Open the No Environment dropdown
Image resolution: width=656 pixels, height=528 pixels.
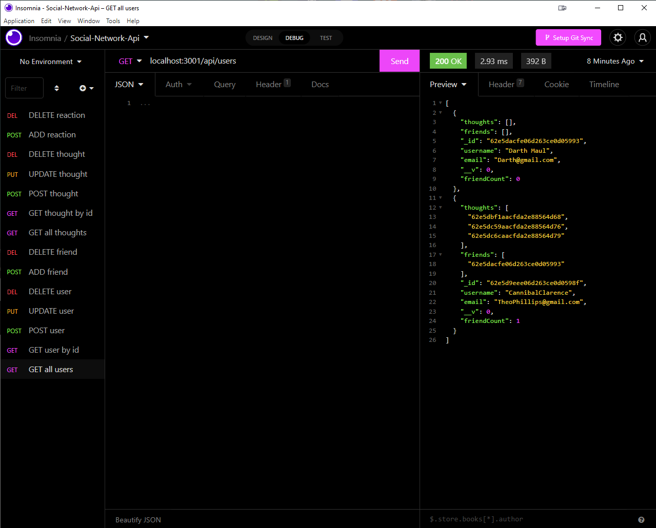(x=49, y=61)
